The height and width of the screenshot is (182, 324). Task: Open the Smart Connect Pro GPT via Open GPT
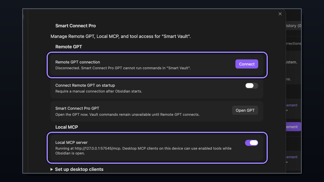point(245,110)
